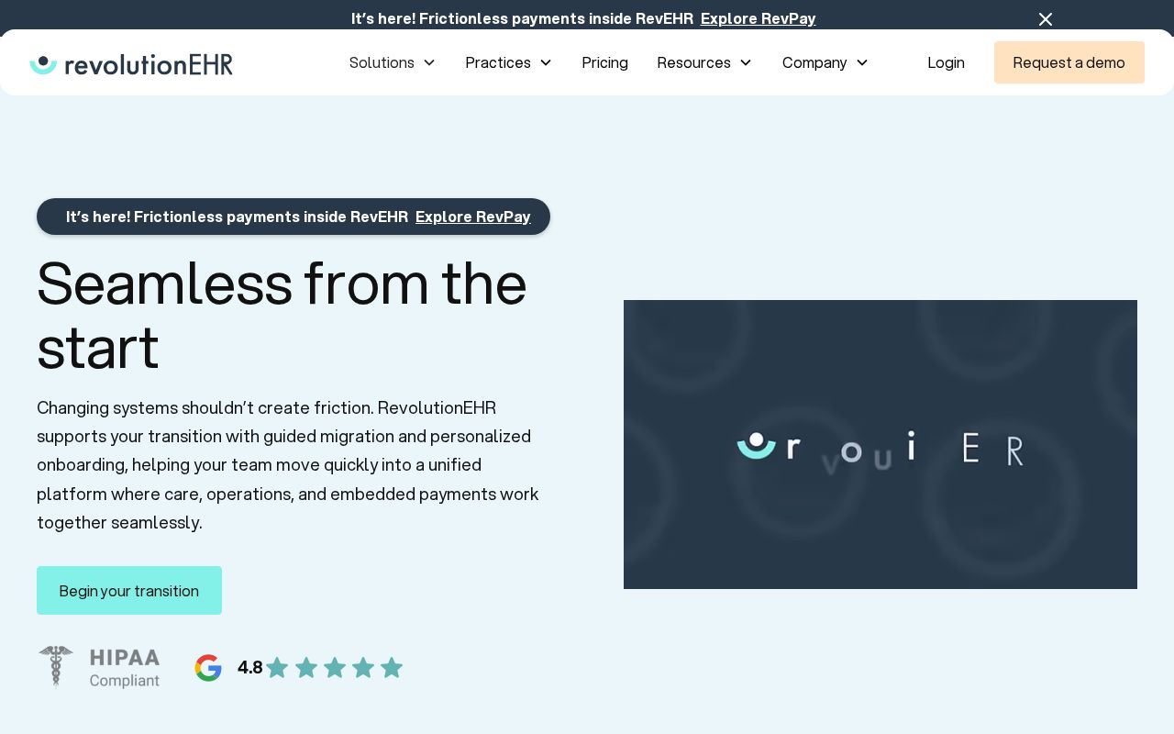
Task: Select Pricing in the navigation
Action: [x=604, y=62]
